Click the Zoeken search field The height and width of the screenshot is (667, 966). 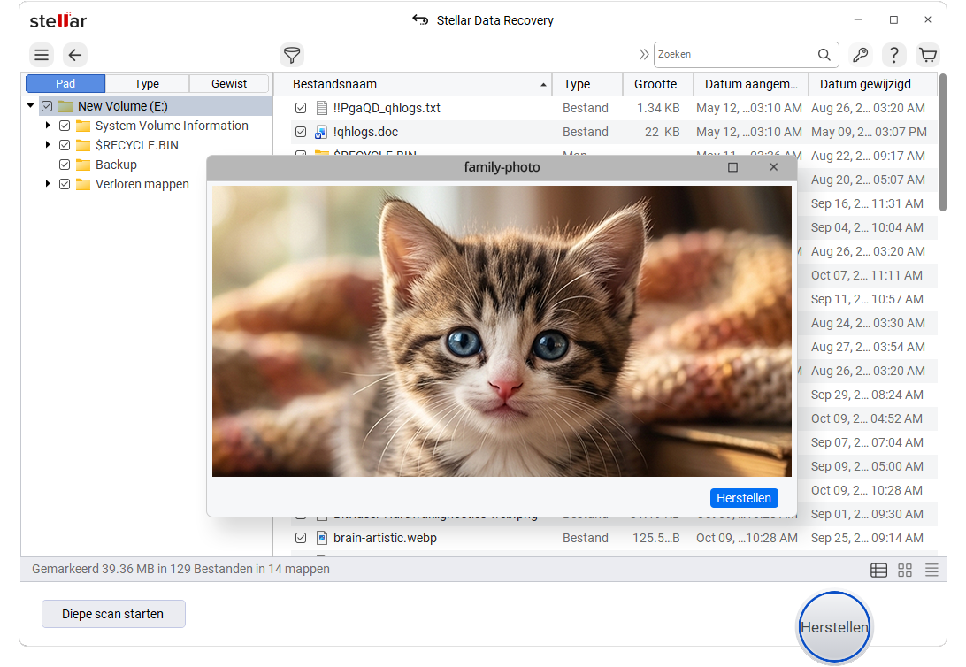(736, 54)
